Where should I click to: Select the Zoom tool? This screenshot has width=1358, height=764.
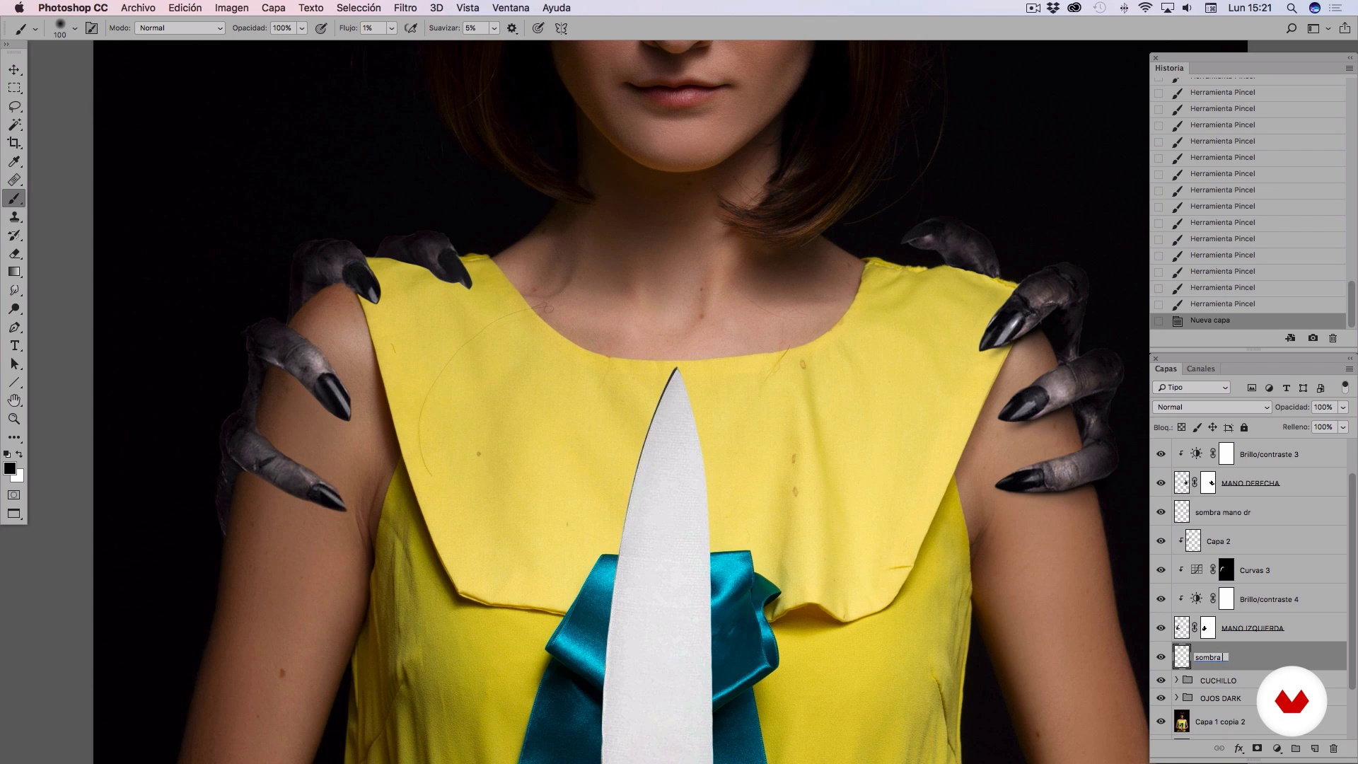coord(14,419)
